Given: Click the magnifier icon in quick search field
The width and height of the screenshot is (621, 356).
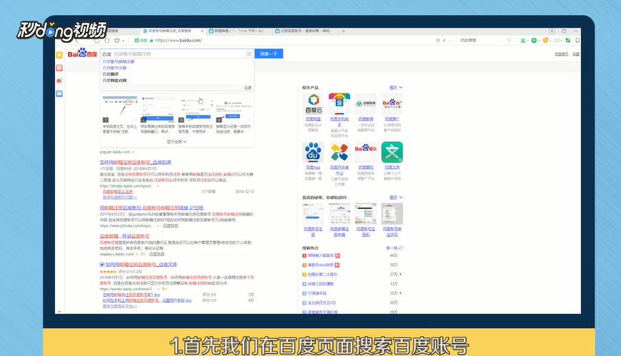Looking at the screenshot, I should [x=509, y=41].
